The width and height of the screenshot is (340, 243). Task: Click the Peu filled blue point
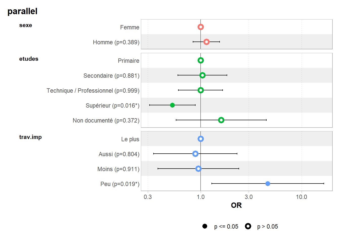pos(268,184)
